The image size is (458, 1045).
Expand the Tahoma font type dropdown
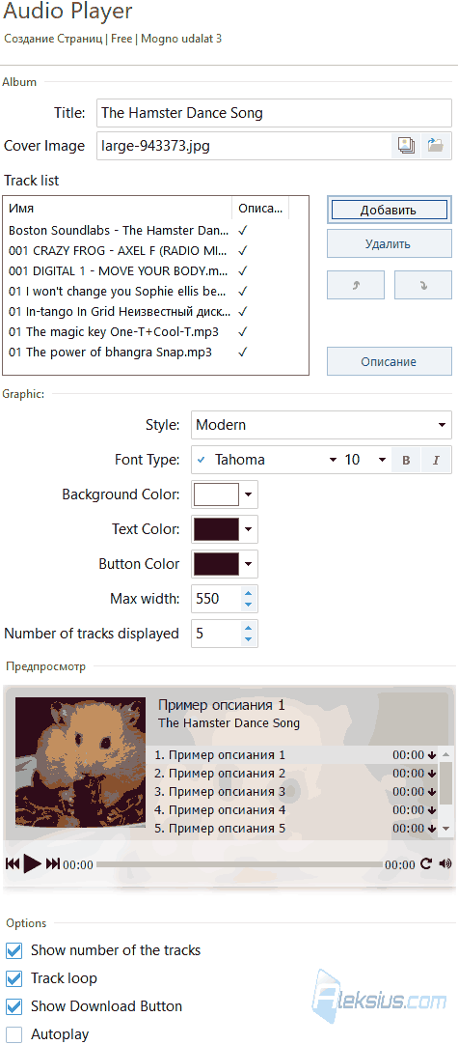pos(265,460)
